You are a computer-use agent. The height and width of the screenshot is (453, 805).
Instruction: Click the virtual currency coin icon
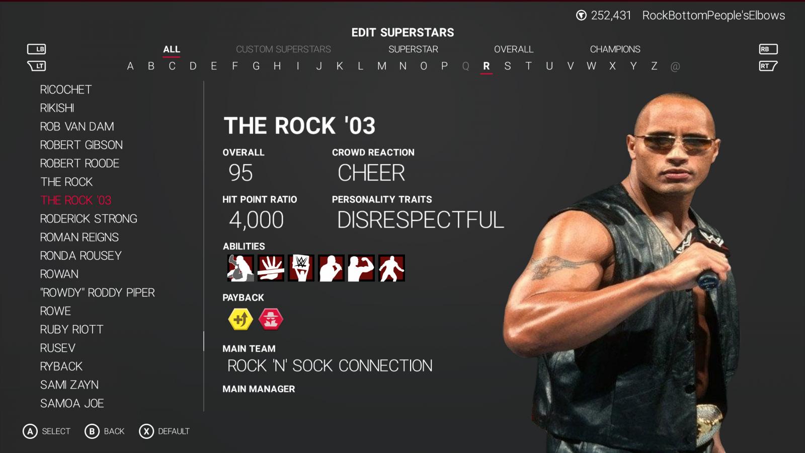tap(581, 16)
